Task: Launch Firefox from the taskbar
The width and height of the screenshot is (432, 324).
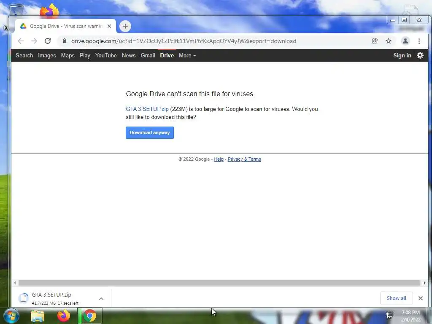Action: 64,316
